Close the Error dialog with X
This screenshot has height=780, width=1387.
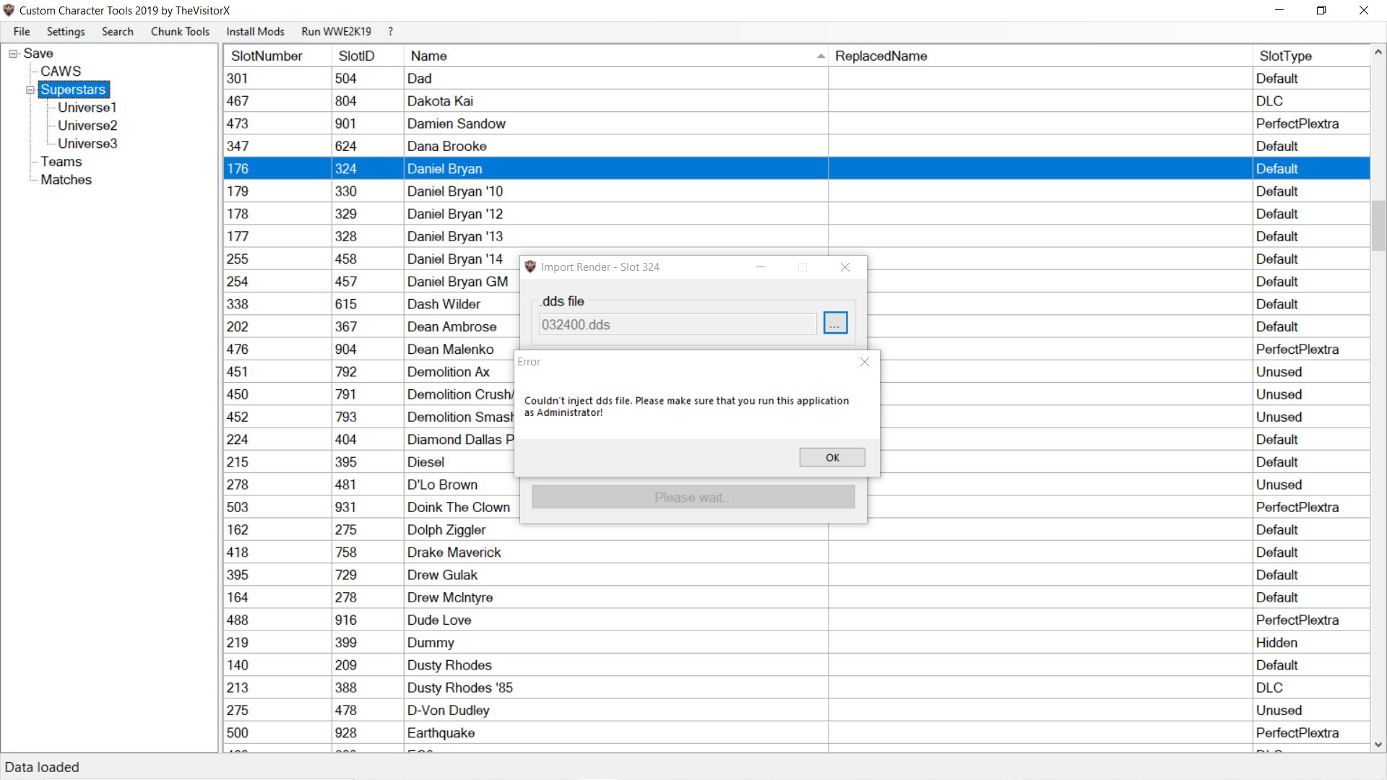coord(864,362)
